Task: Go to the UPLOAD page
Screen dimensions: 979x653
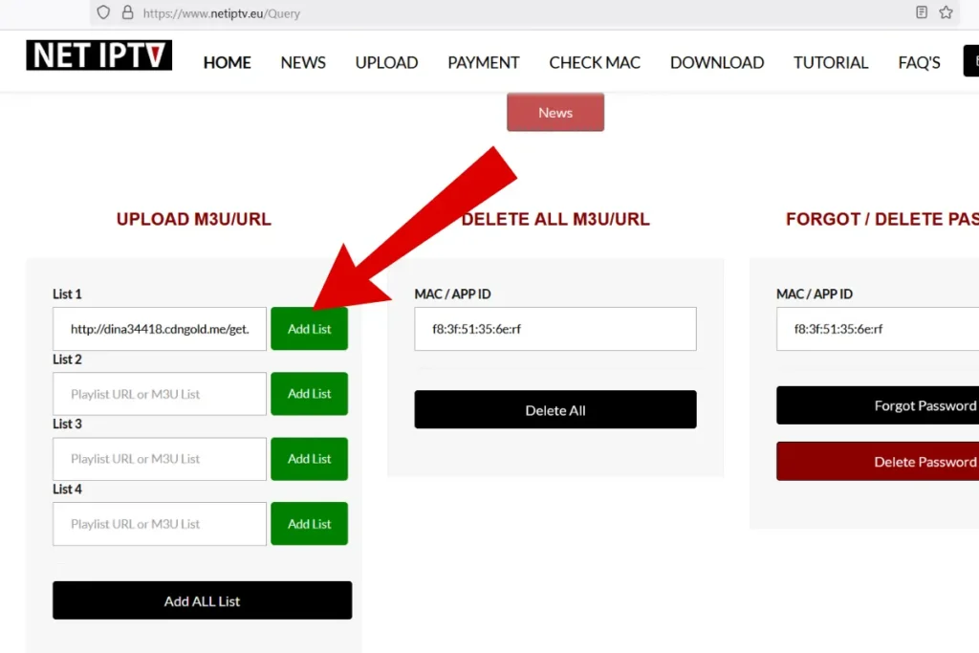Action: 386,63
